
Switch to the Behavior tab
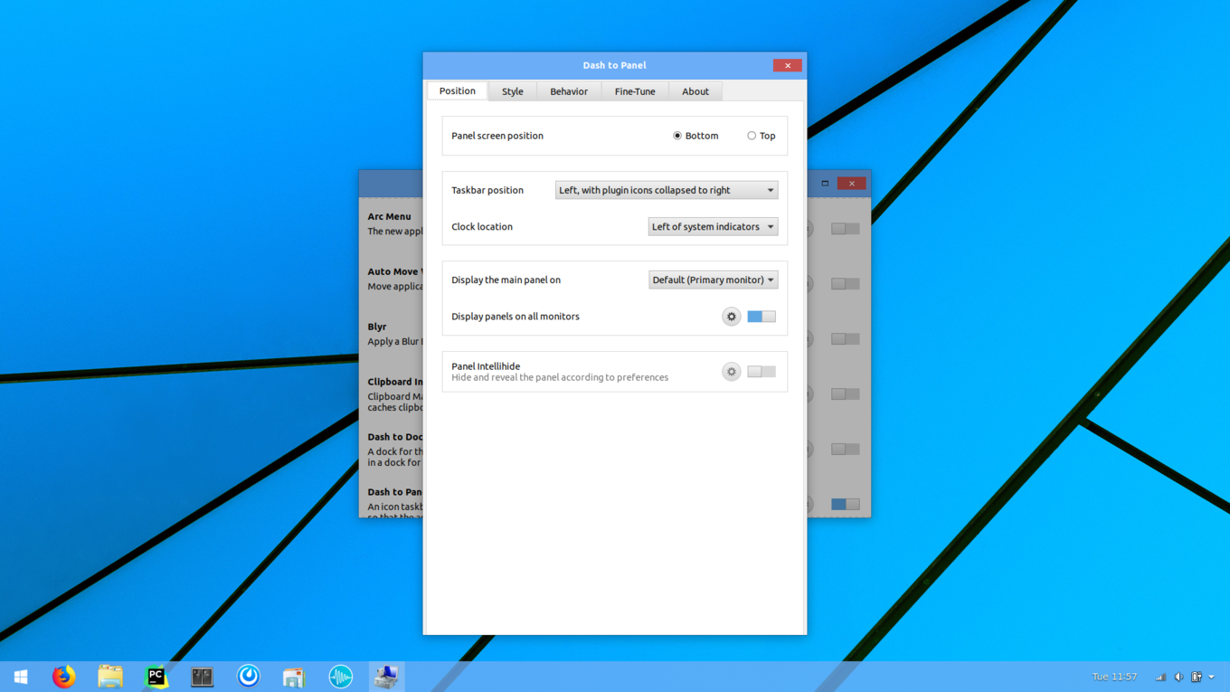click(569, 91)
